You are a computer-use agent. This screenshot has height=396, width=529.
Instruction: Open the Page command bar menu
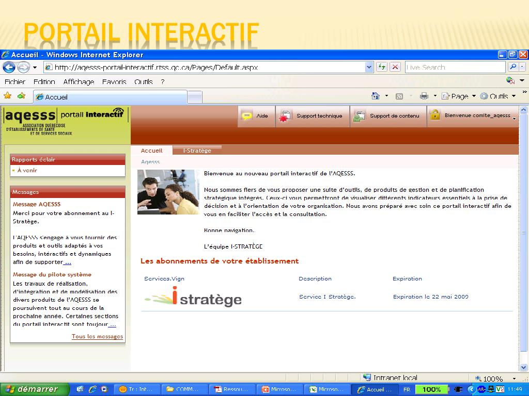tap(459, 96)
